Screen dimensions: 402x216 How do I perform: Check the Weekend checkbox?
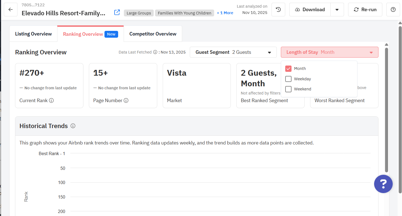[x=288, y=89]
